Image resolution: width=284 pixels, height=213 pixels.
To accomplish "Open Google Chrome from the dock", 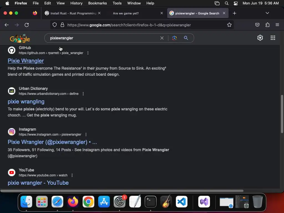I will pos(88,202).
